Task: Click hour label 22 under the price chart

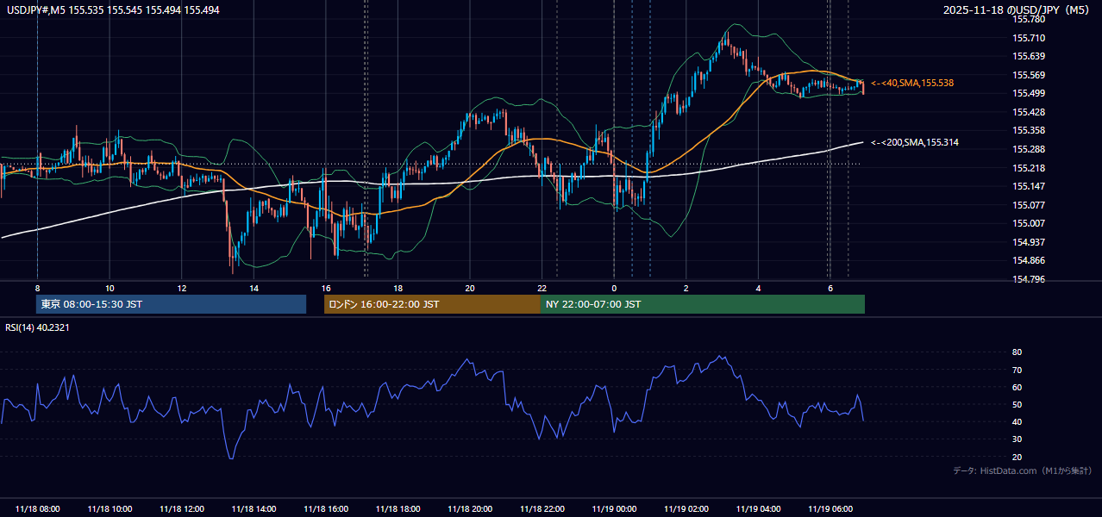Action: pos(542,288)
